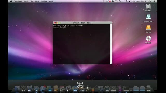Click the Terminal window resize corner
The height and width of the screenshot is (93, 166).
111,63
